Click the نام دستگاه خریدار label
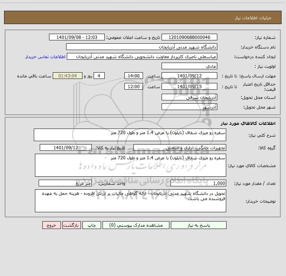Screen dimensions: 286x276 pyautogui.click(x=258, y=47)
